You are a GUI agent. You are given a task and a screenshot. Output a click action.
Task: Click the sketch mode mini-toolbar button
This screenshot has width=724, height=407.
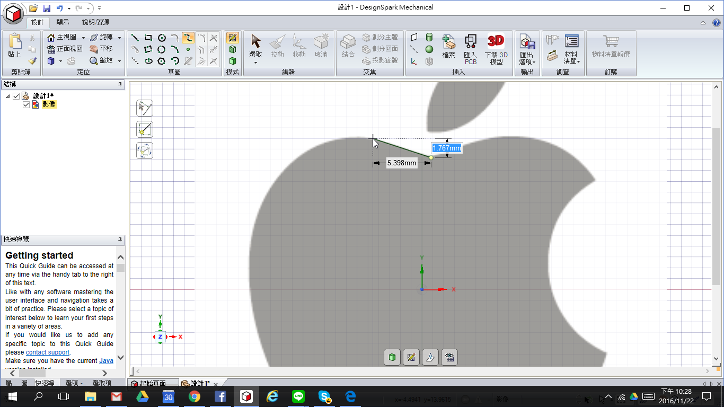pos(411,357)
